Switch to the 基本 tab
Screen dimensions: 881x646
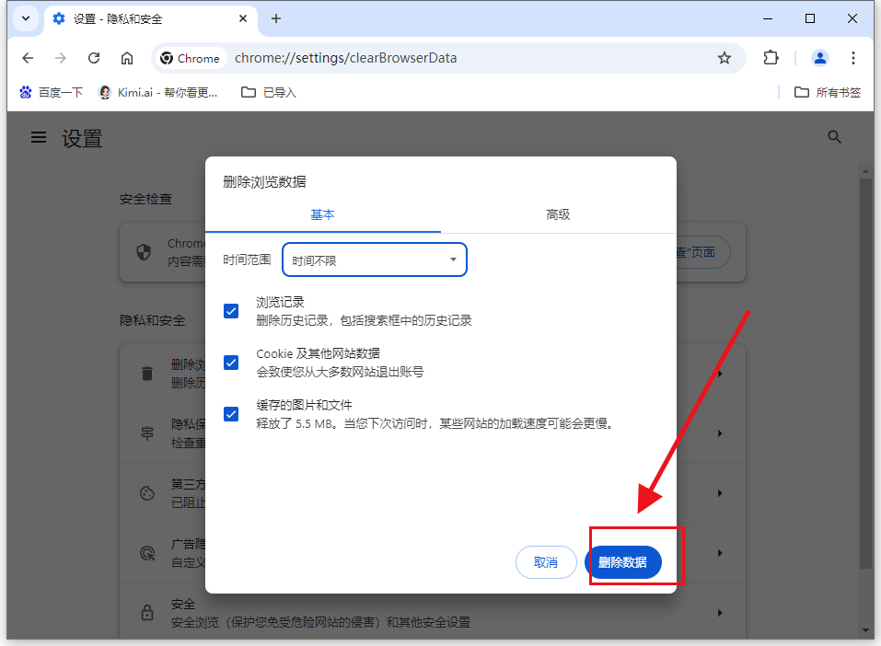(322, 214)
